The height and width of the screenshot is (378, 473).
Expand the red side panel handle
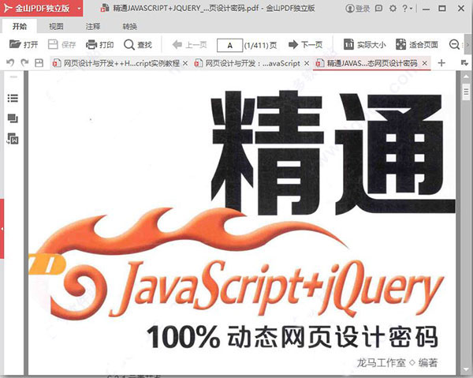pyautogui.click(x=2, y=229)
